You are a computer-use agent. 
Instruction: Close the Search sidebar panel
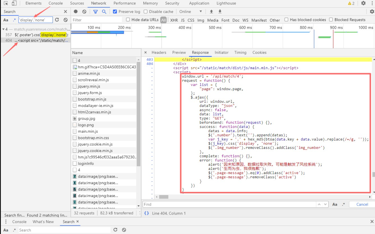[65, 12]
